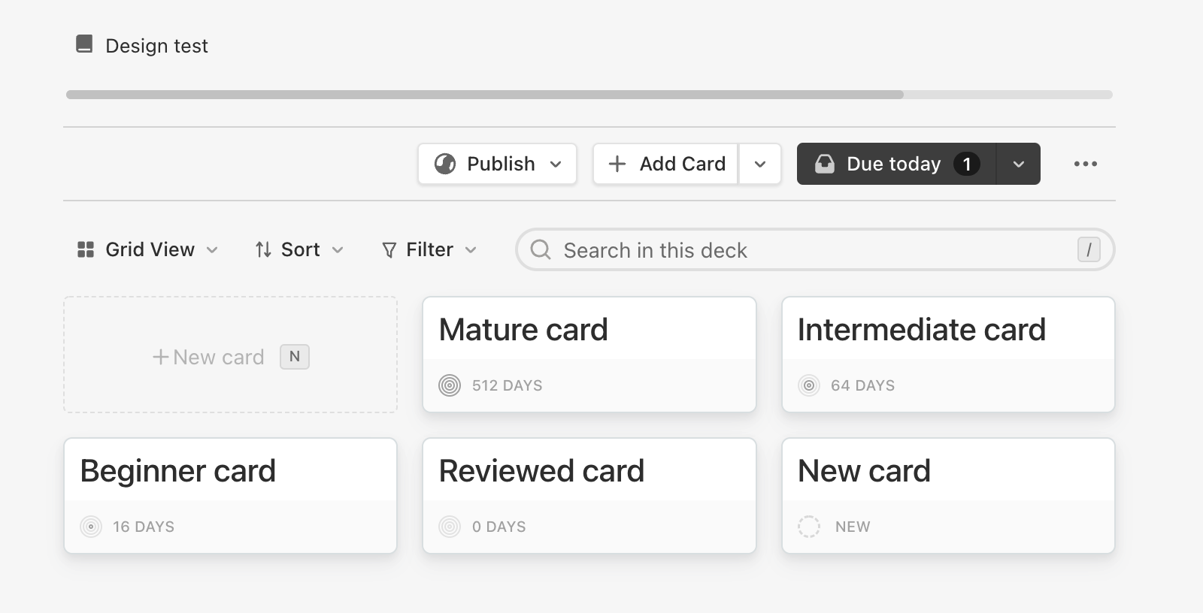Click the inbox icon on Due today
This screenshot has height=613, width=1203.
coord(825,164)
